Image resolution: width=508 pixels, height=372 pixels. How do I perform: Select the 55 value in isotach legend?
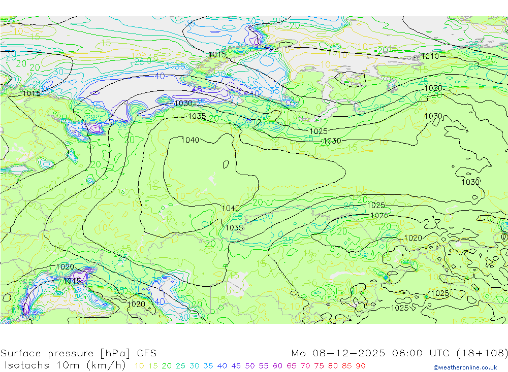(x=264, y=366)
